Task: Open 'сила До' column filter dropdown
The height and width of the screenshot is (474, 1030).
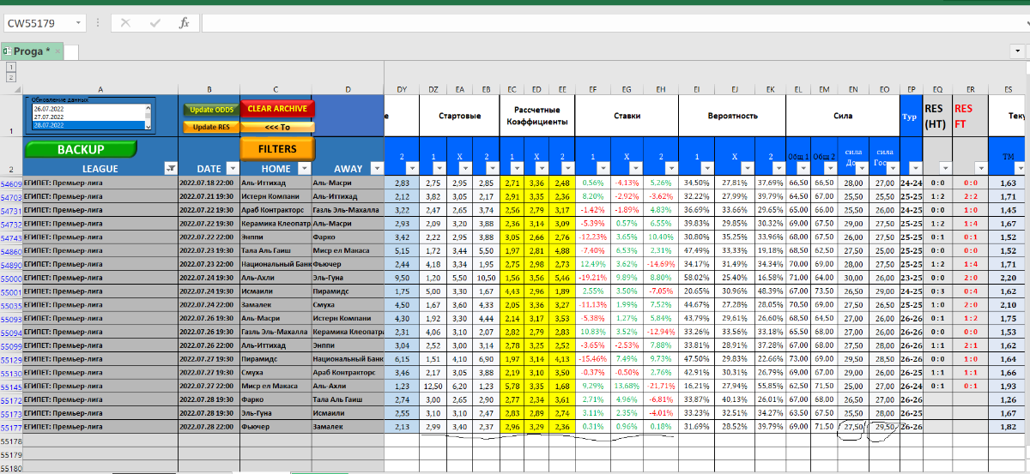Action: [862, 168]
